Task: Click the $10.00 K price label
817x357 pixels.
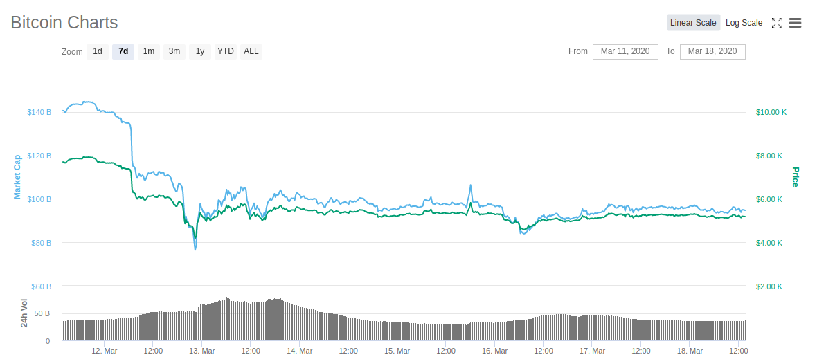Action: [x=771, y=112]
